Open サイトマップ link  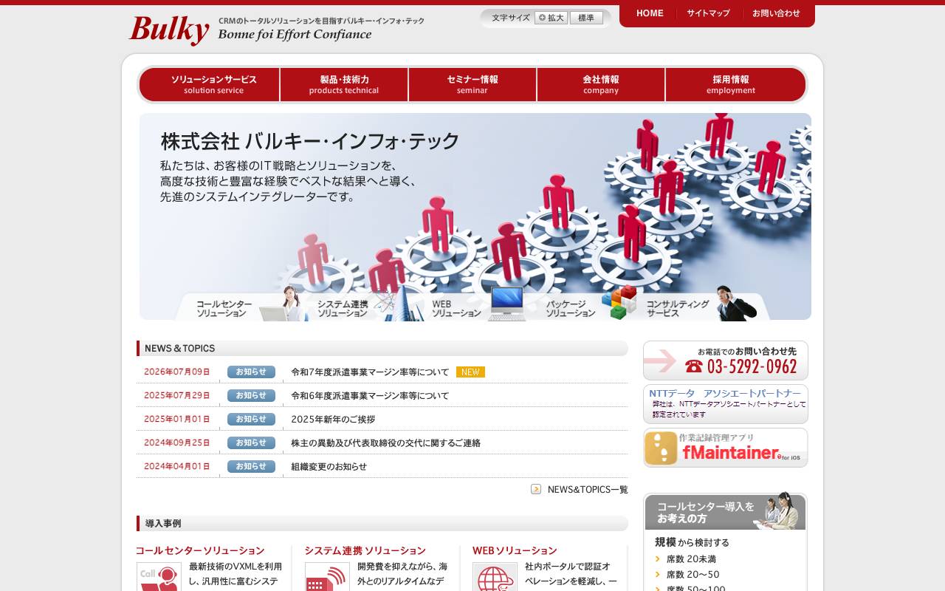[x=708, y=13]
